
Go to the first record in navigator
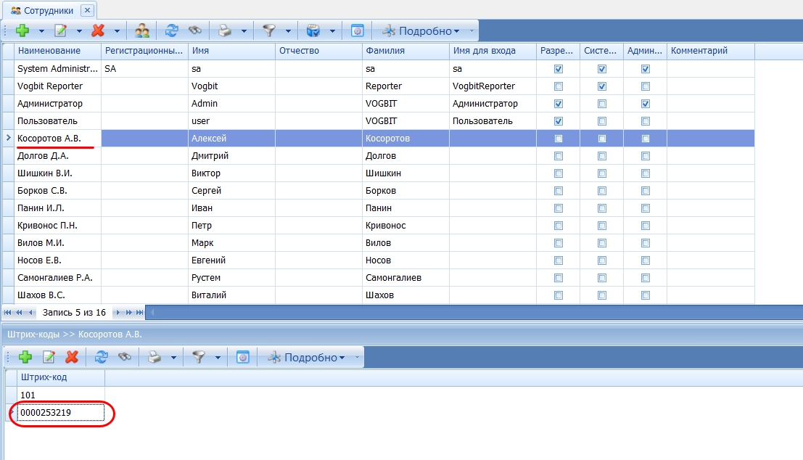[8, 313]
